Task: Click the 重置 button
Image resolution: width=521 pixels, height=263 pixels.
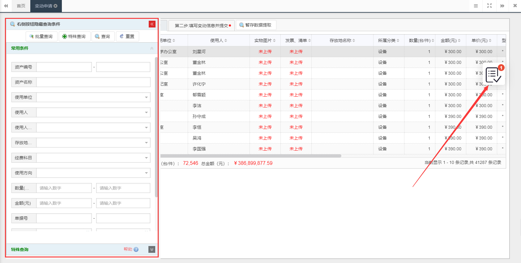Action: tap(127, 36)
